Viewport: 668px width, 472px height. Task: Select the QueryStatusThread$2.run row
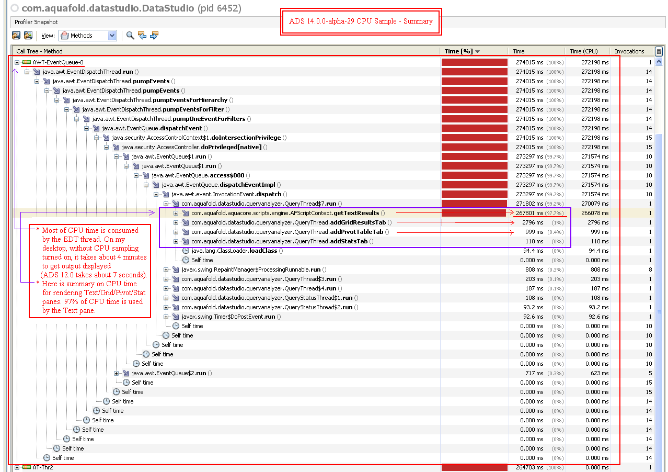click(x=332, y=307)
